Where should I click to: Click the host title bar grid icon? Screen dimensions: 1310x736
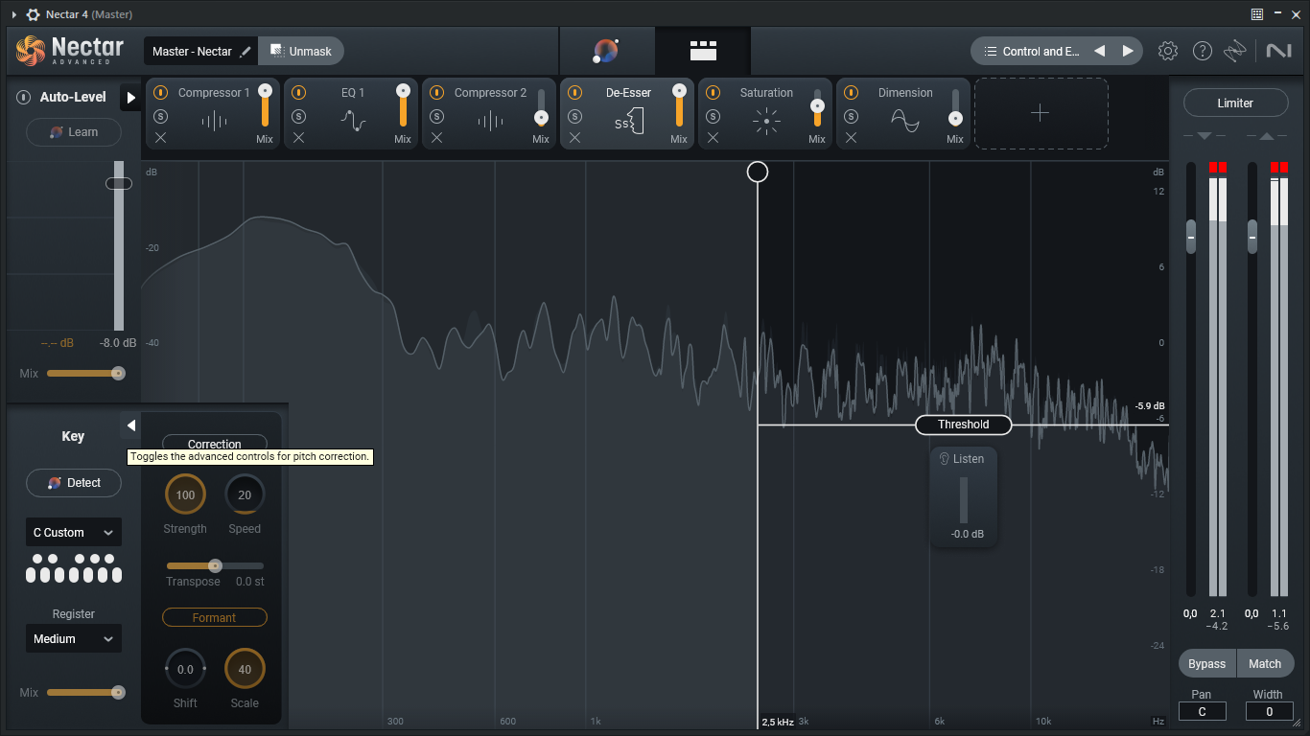[x=1257, y=14]
